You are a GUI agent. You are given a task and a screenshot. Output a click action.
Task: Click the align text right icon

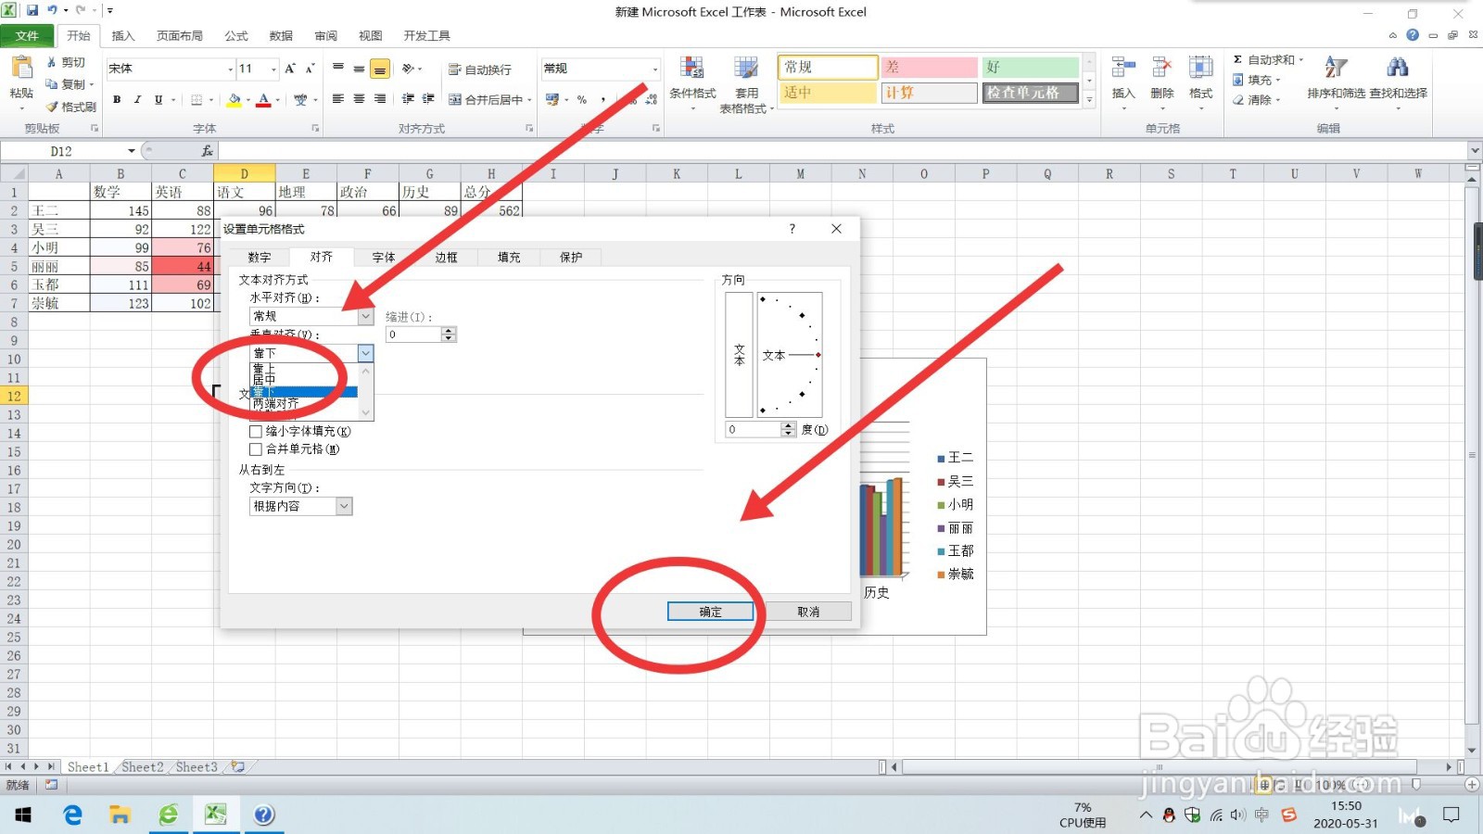point(380,99)
